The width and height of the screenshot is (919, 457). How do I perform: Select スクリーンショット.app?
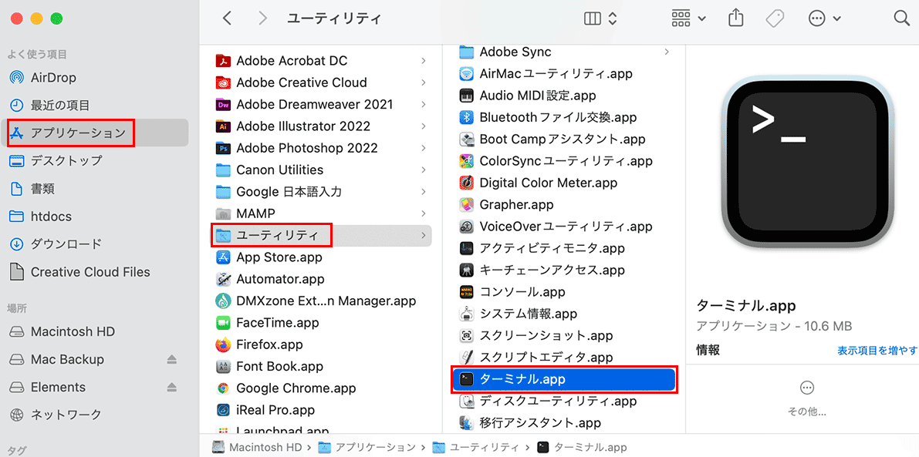549,335
